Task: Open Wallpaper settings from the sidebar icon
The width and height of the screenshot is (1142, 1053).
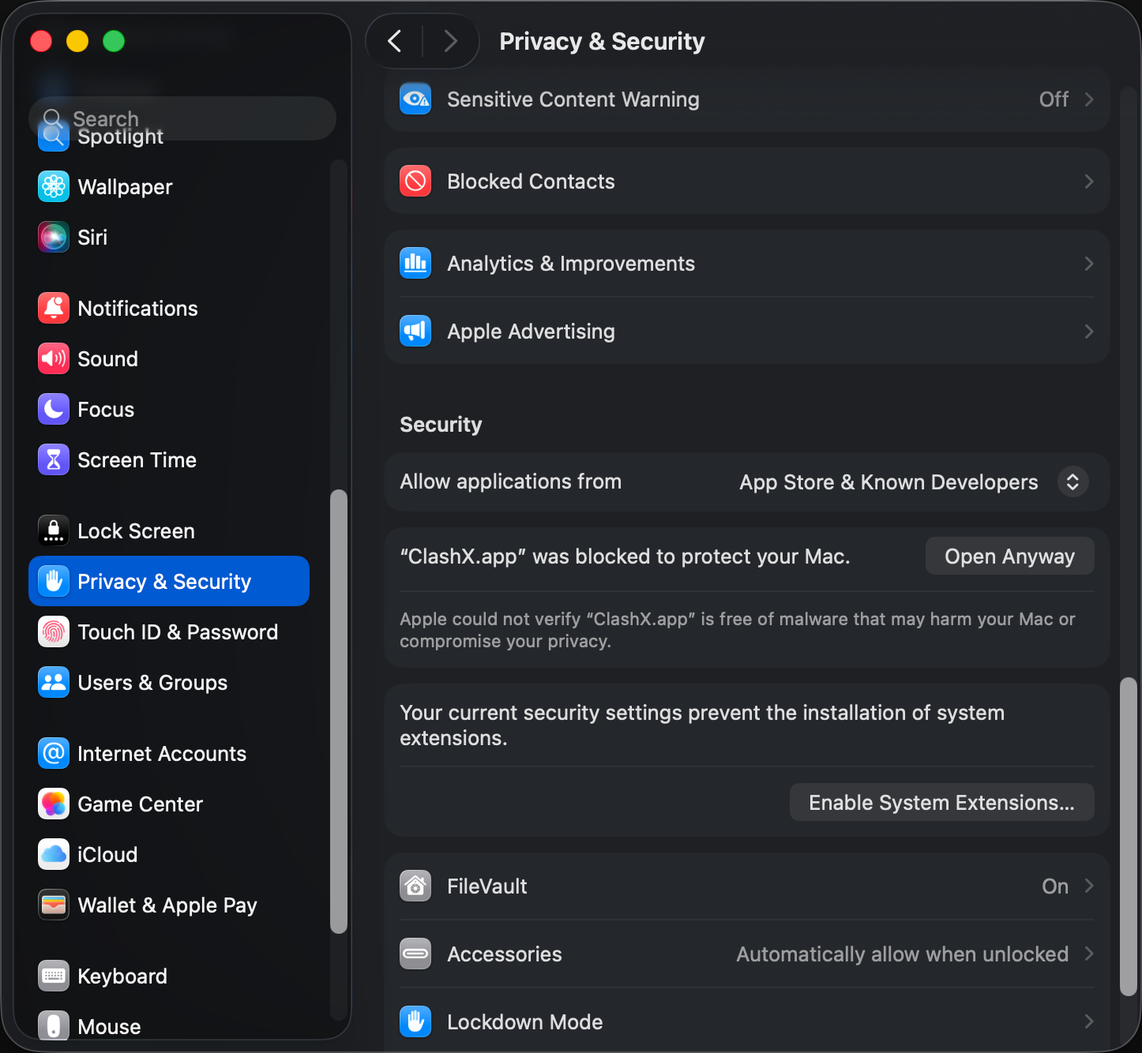Action: 53,186
